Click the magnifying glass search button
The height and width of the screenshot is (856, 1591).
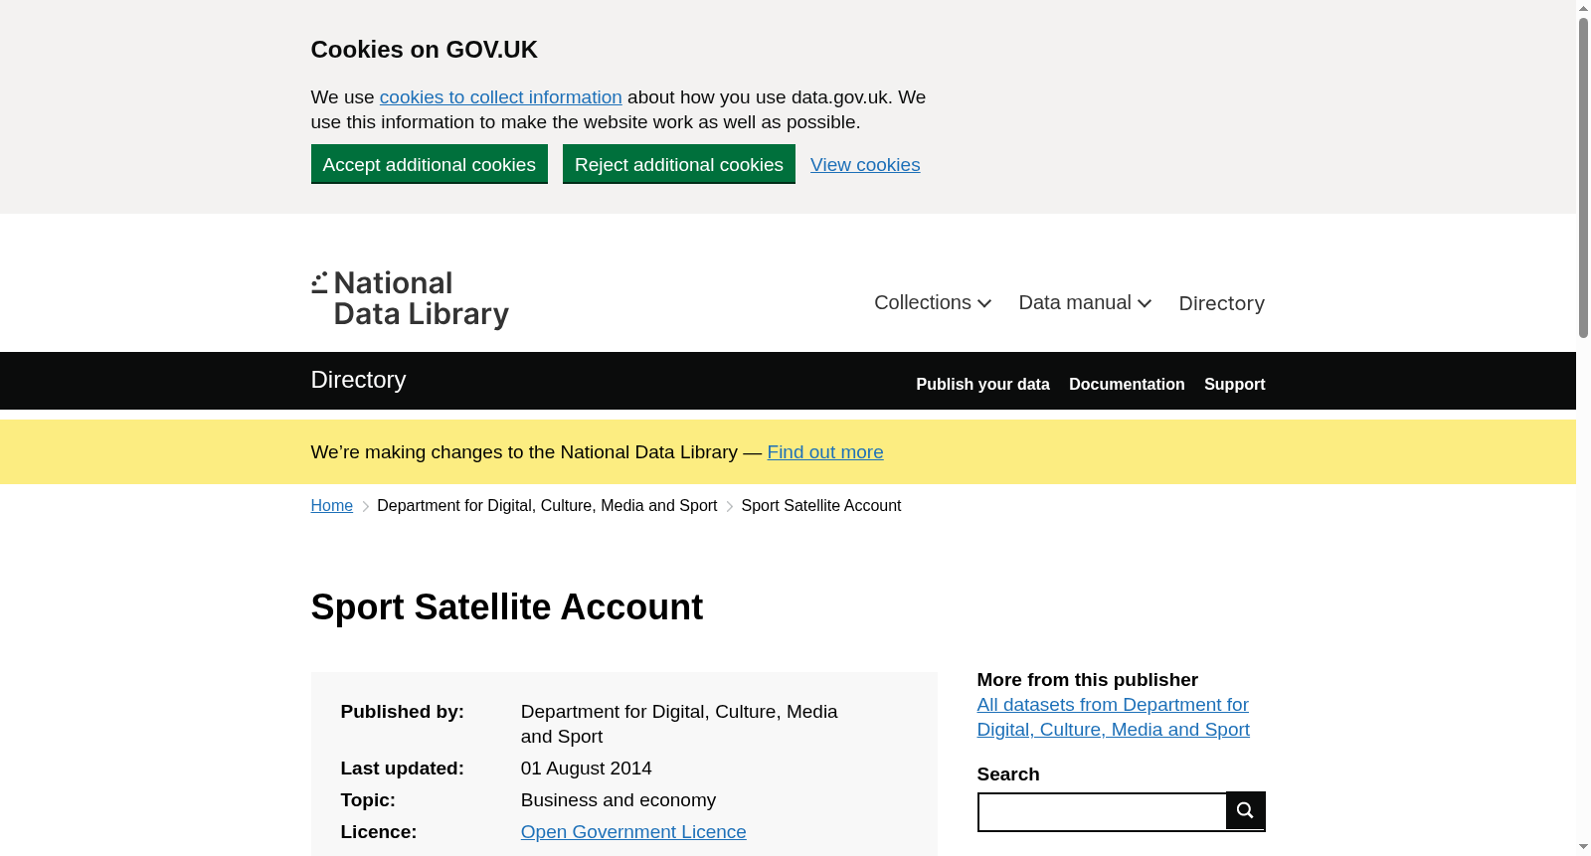click(1245, 810)
